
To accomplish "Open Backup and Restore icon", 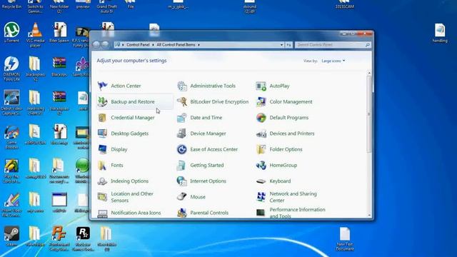I will tap(102, 101).
